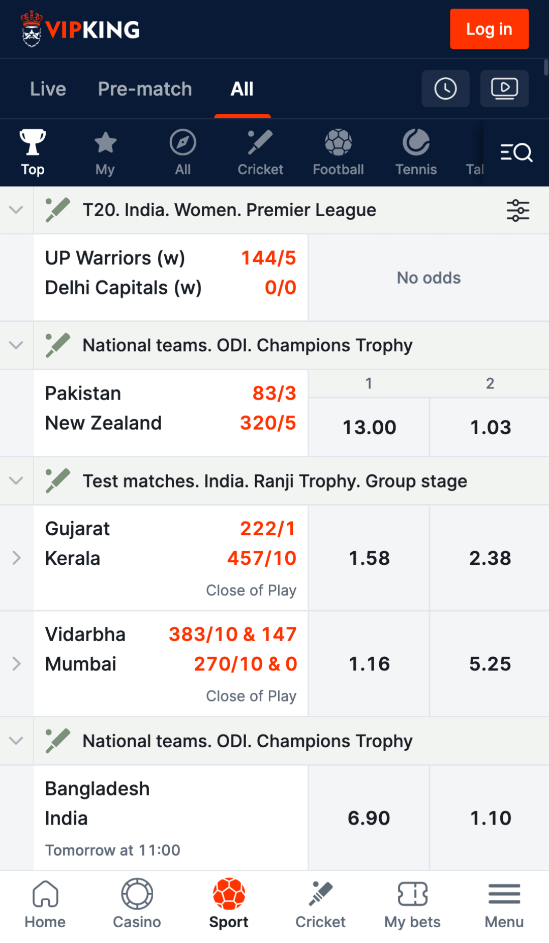Select odds 13.00 for Pakistan

[369, 427]
